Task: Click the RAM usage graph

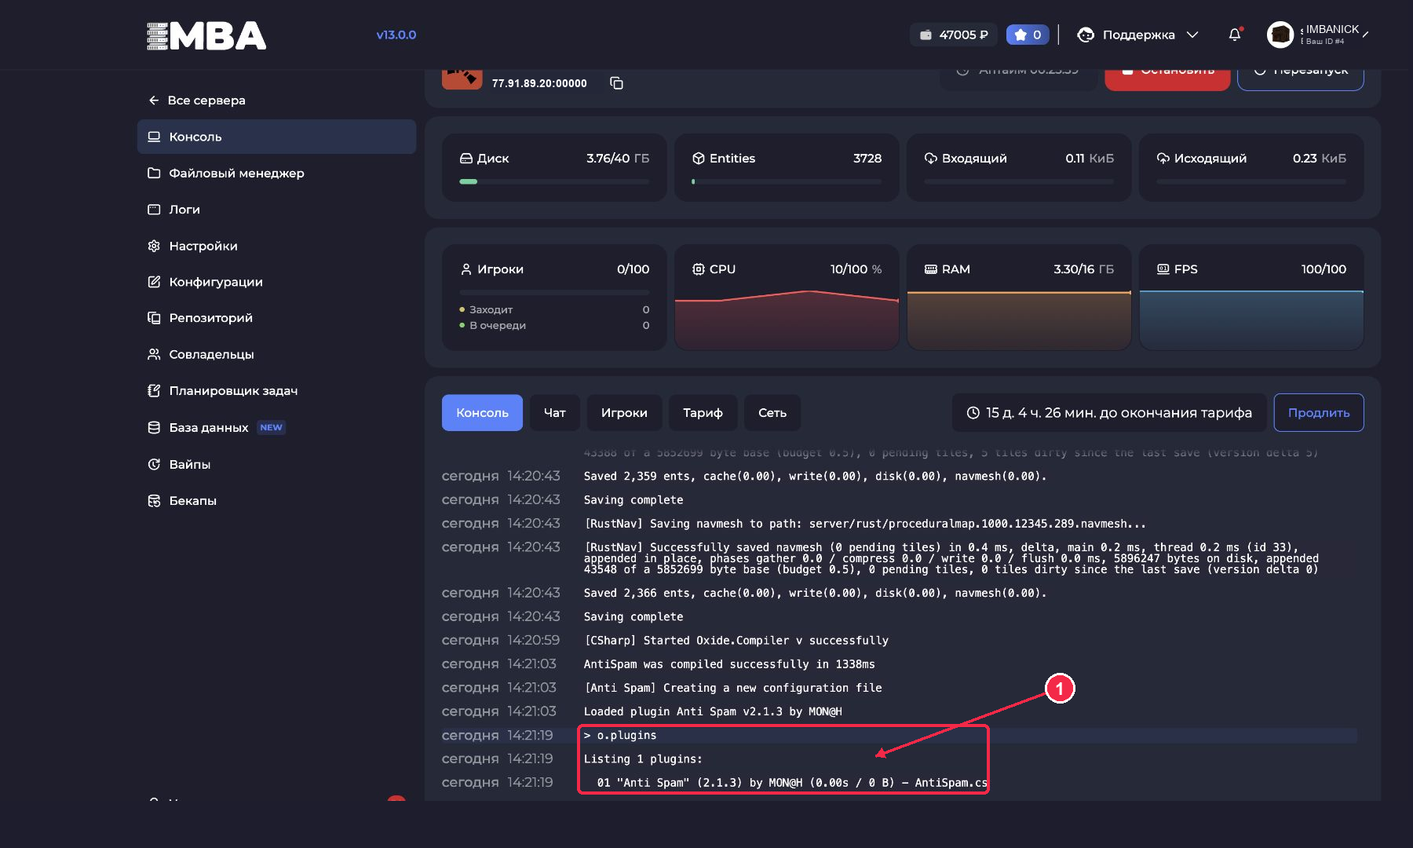Action: coord(1019,320)
